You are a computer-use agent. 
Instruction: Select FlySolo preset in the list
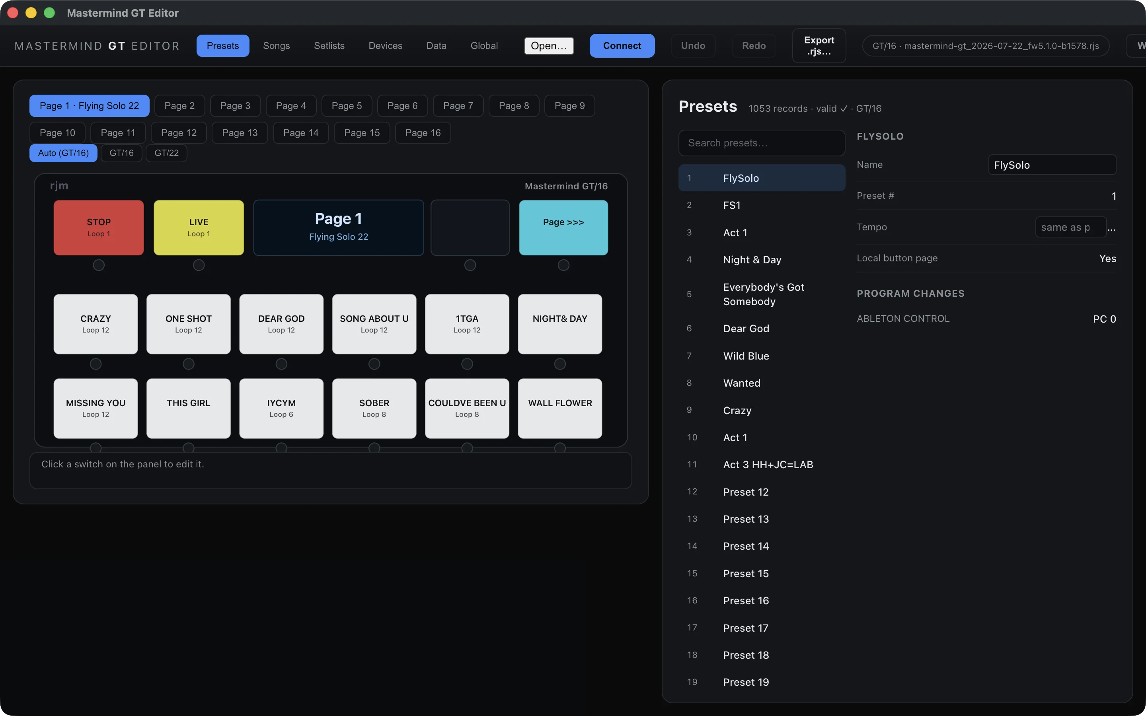[x=762, y=178]
